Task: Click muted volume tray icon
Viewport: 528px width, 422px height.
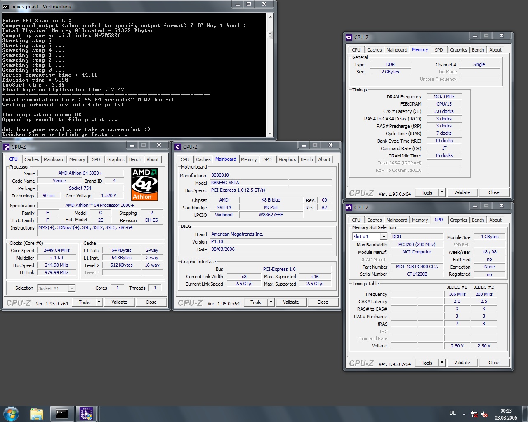Action: (x=485, y=414)
